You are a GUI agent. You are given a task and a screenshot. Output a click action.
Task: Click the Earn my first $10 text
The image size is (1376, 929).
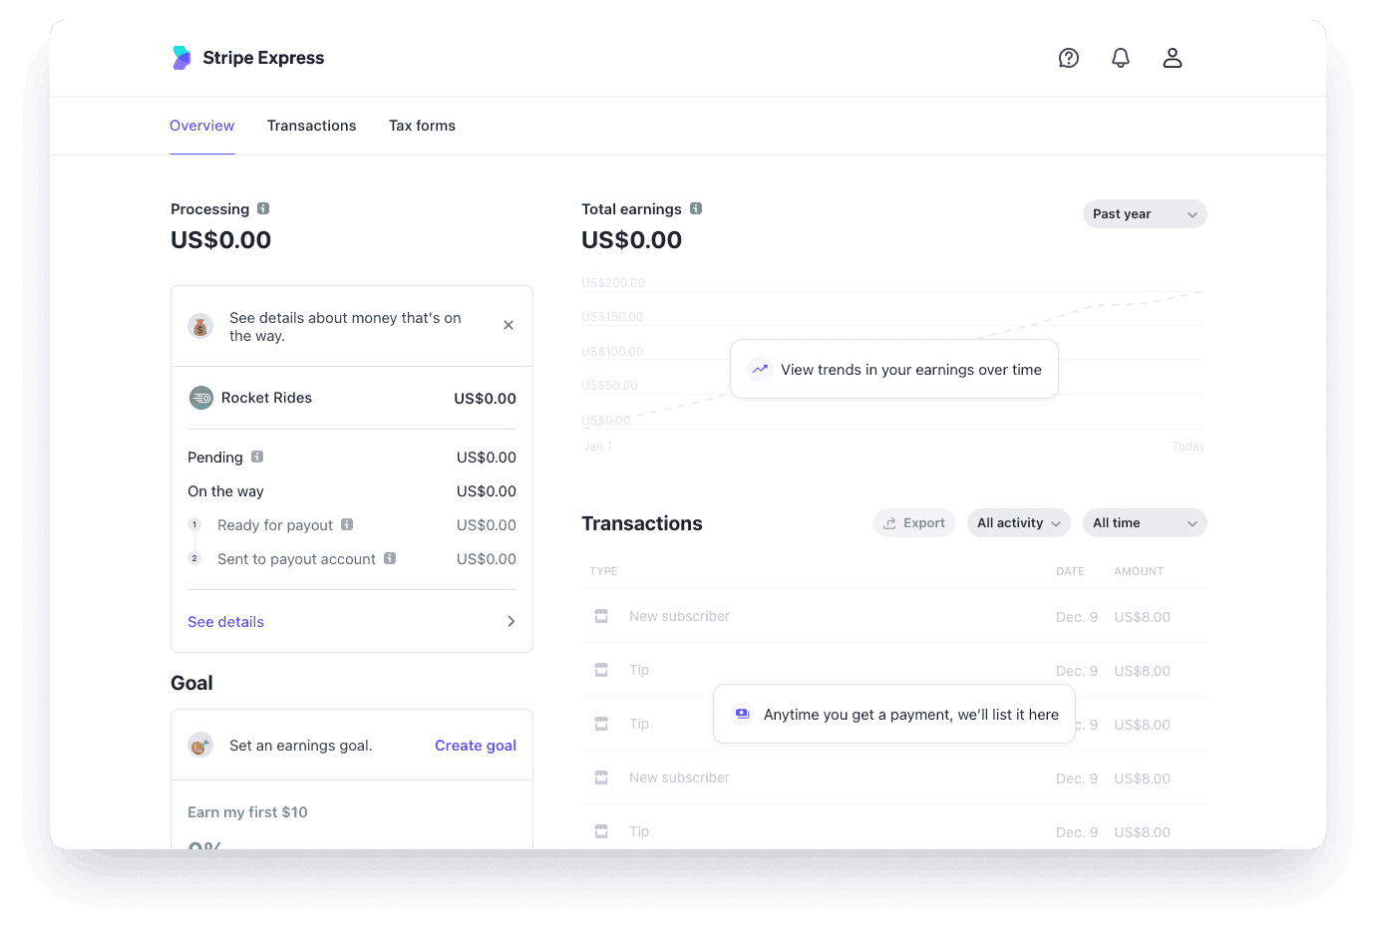247,812
